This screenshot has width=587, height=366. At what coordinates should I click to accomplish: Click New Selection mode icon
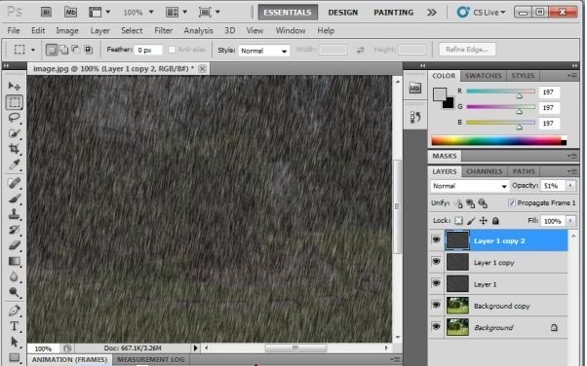click(52, 50)
